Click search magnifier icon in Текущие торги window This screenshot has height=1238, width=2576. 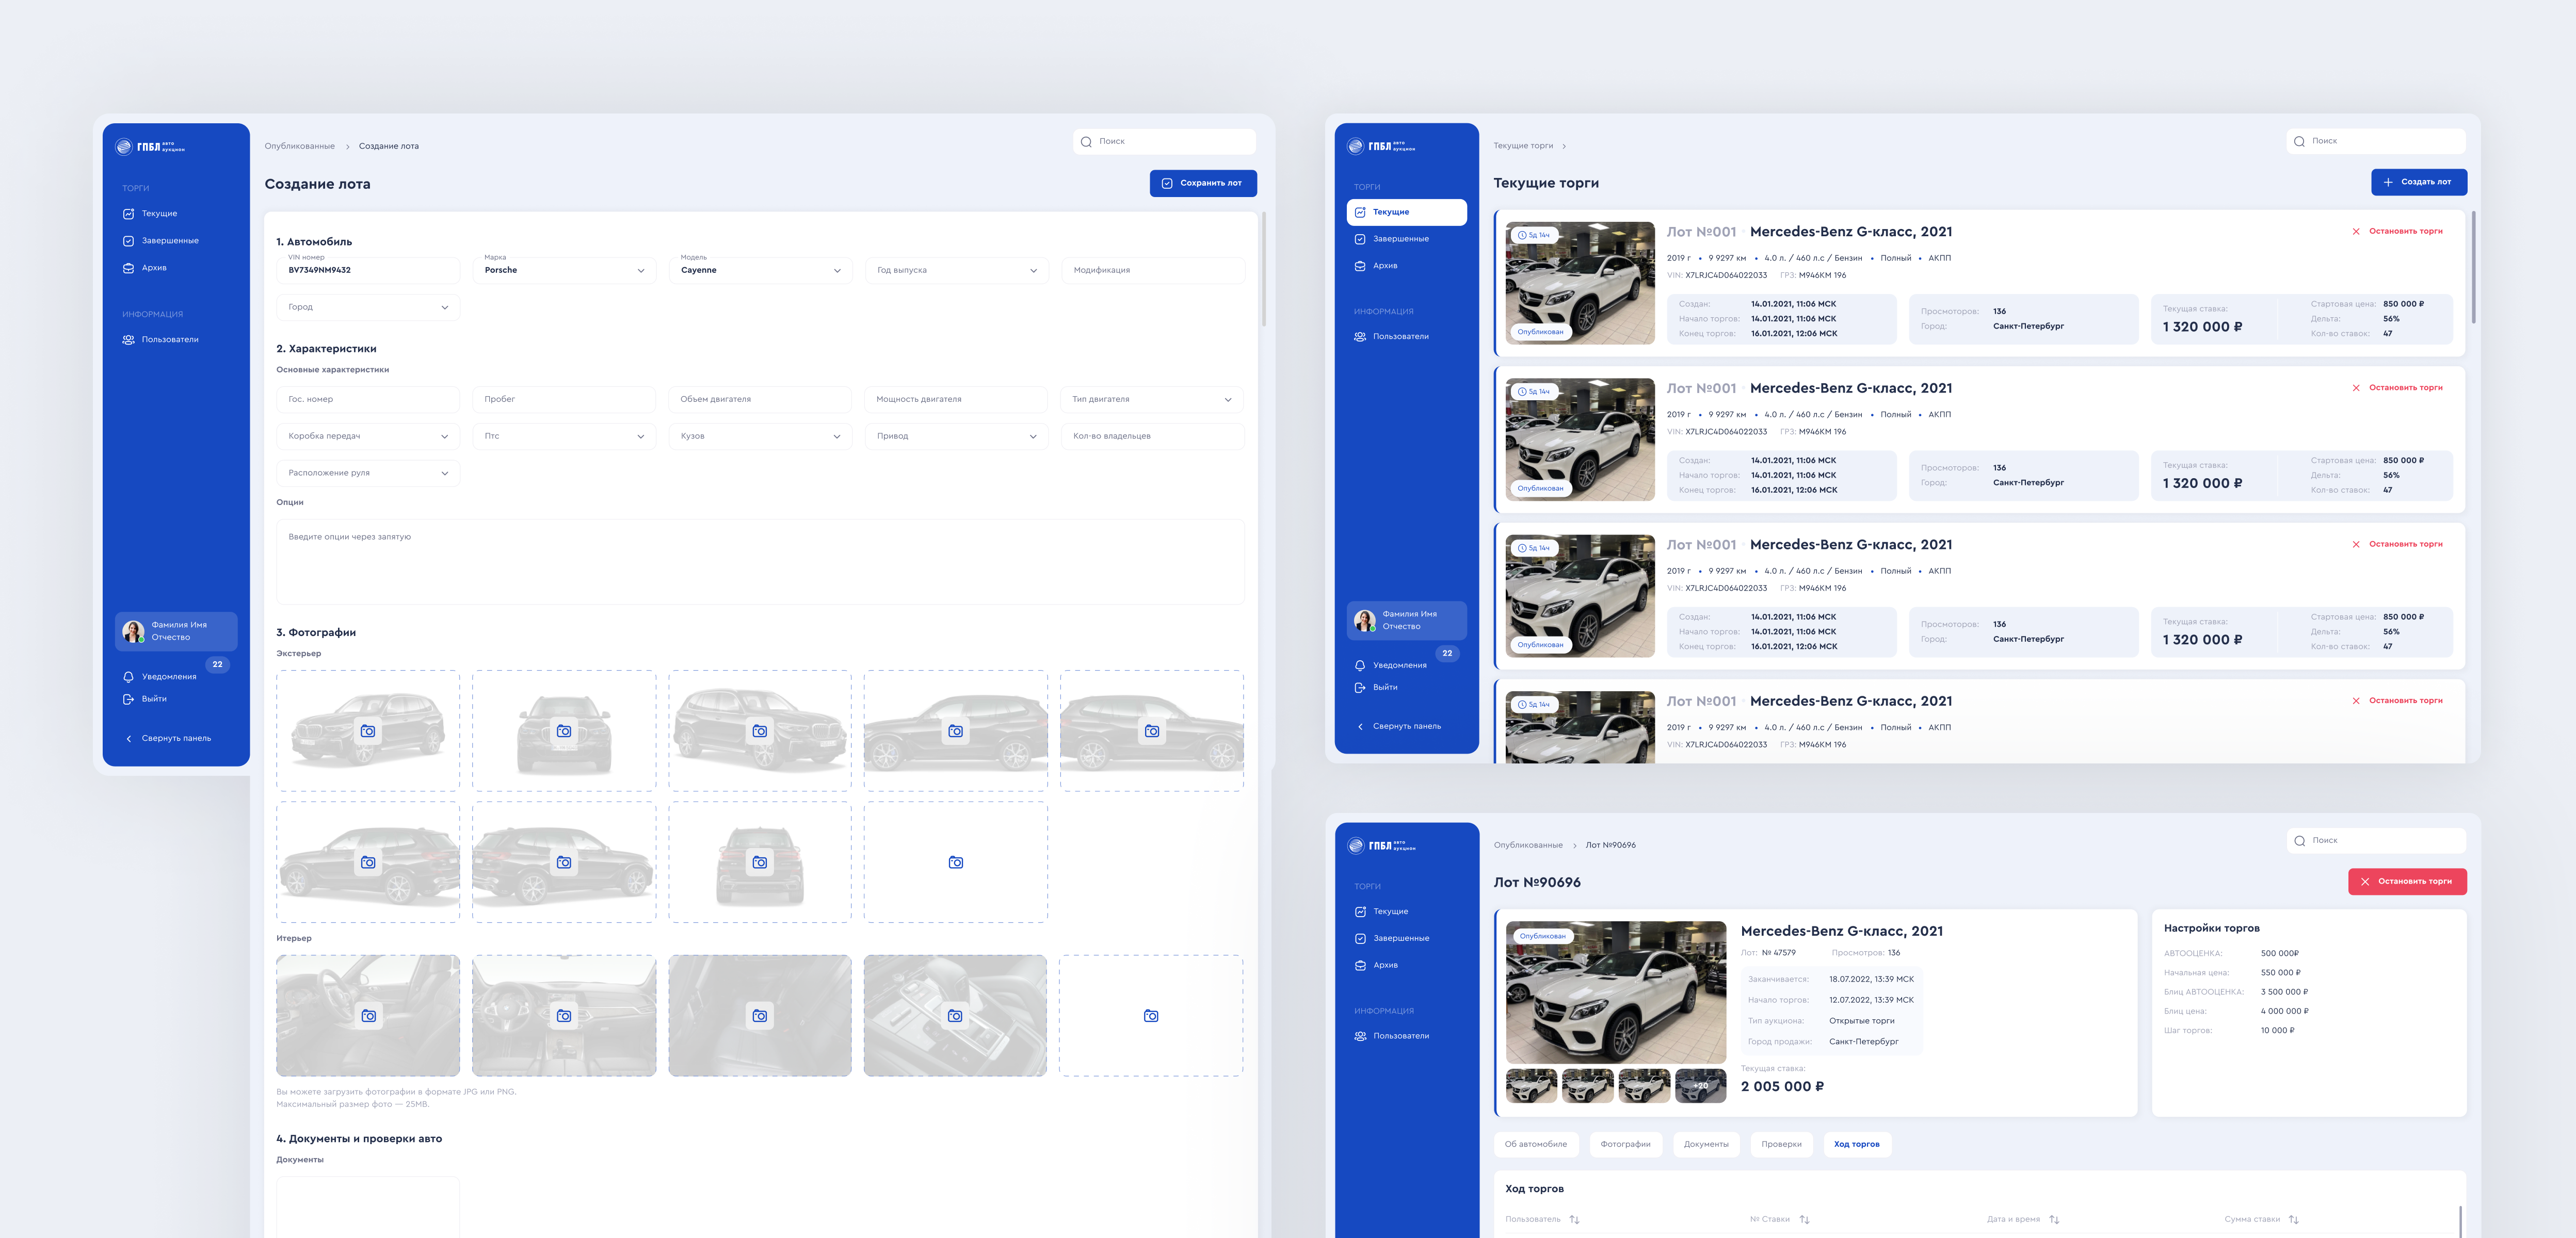[2299, 141]
